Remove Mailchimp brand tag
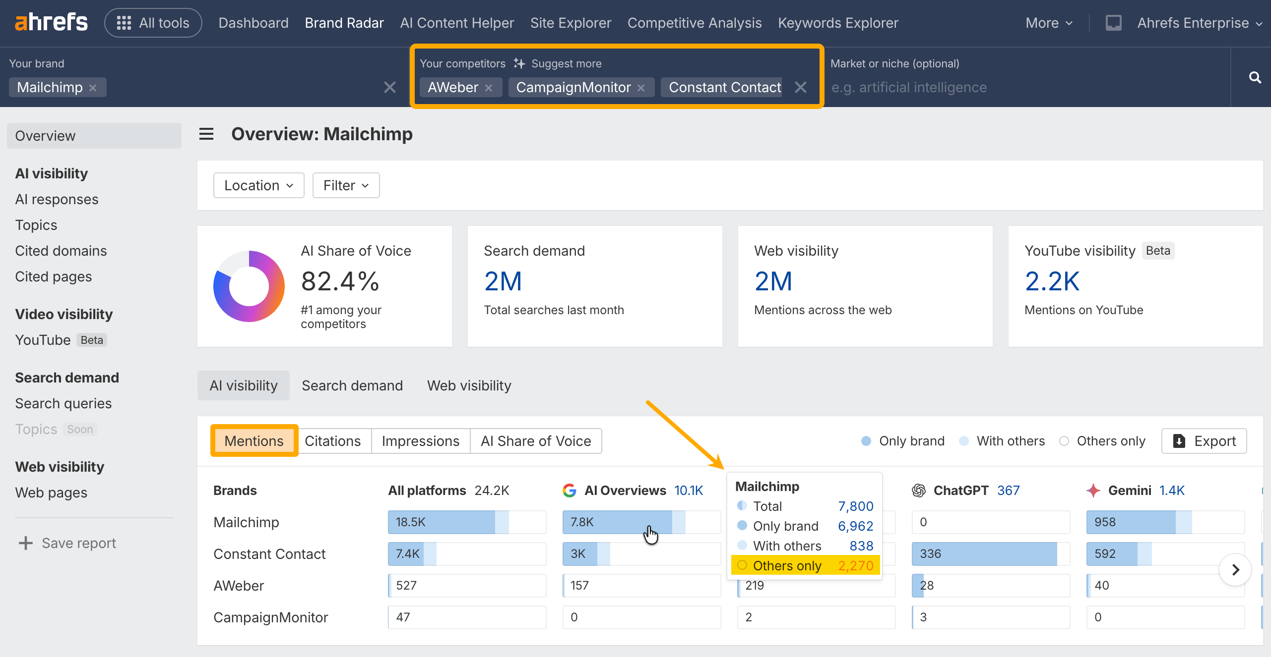The image size is (1271, 657). [x=93, y=88]
